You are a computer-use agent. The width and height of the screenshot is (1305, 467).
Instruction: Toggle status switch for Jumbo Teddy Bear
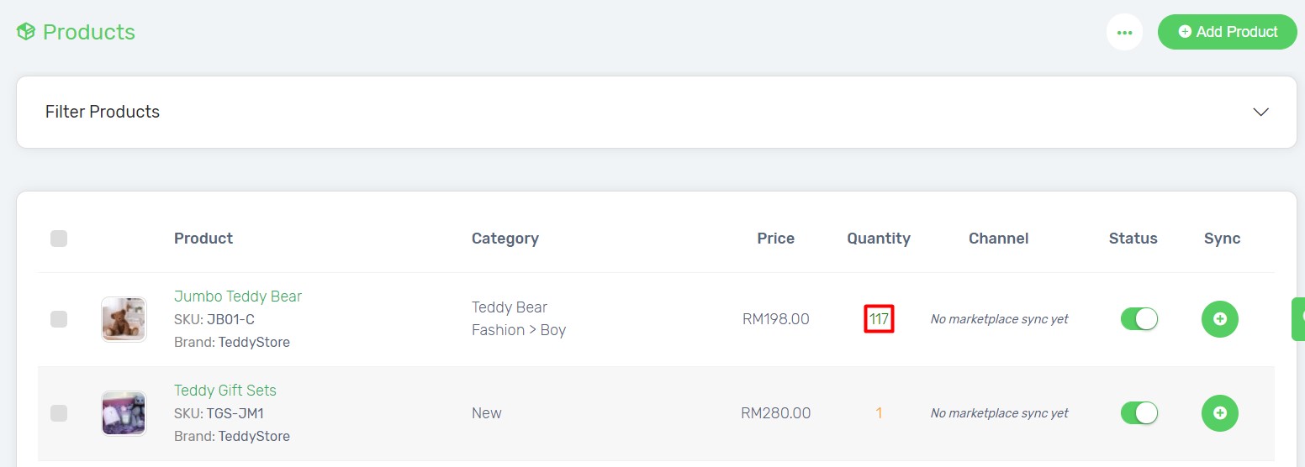click(1139, 319)
